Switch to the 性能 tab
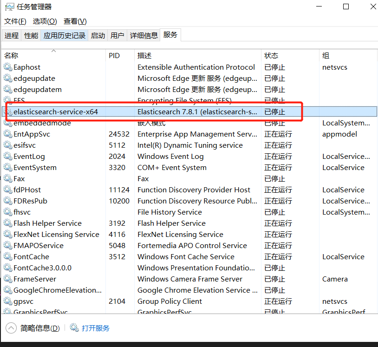 31,35
